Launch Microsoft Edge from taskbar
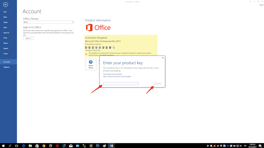The image size is (264, 148). click(24, 146)
